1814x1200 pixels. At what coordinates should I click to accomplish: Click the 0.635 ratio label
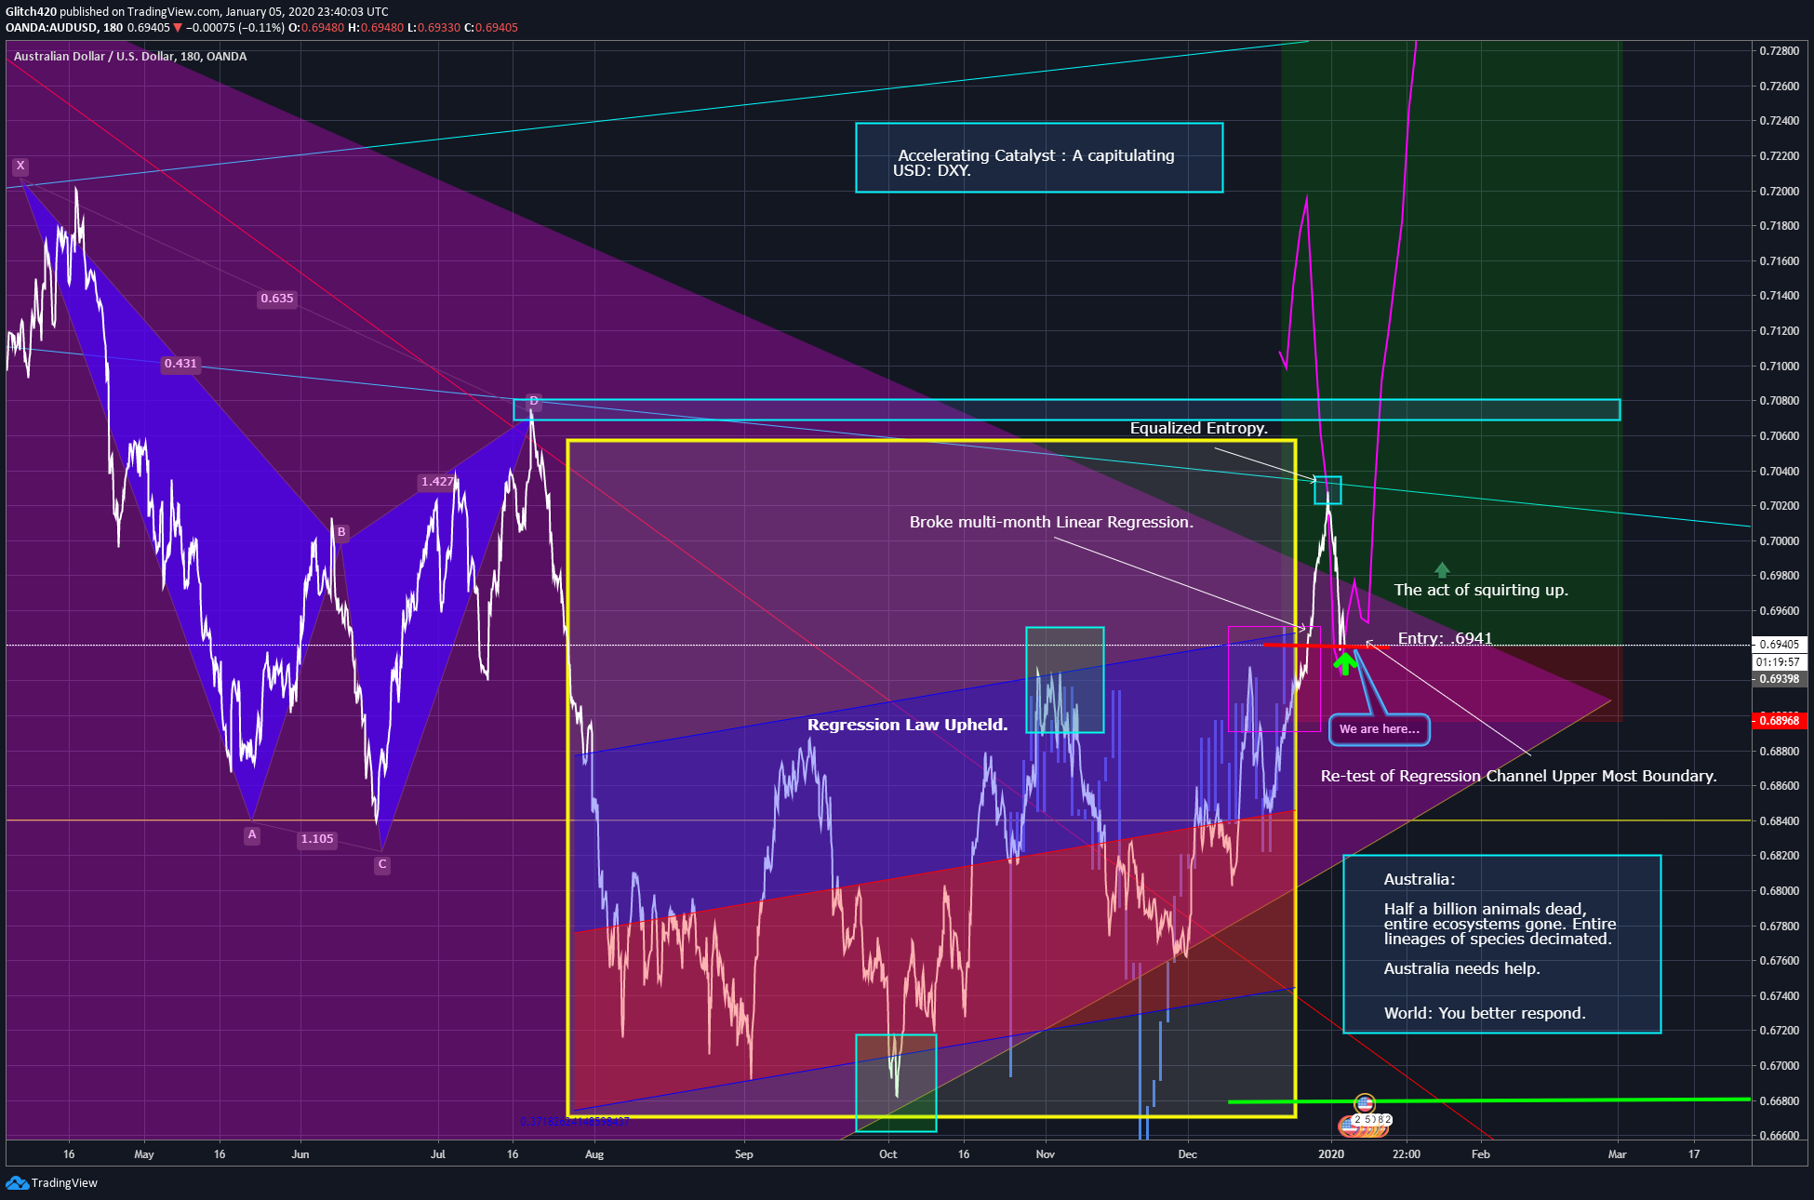pos(277,299)
